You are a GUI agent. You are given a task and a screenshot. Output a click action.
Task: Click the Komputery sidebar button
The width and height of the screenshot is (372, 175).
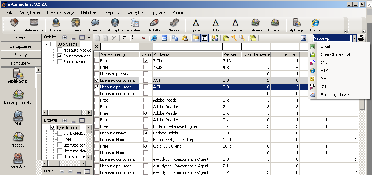tap(21, 64)
